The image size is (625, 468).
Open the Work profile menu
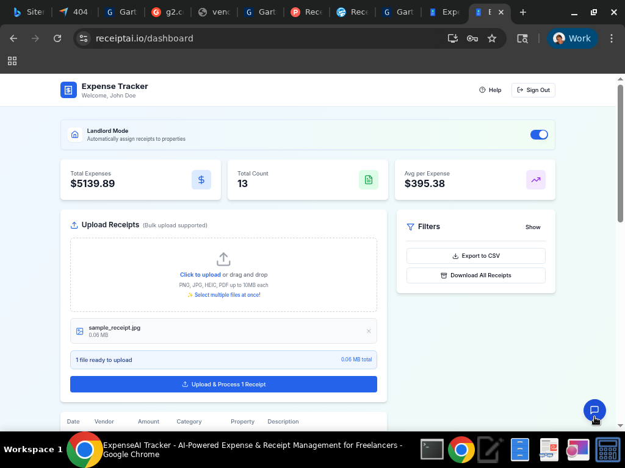point(573,38)
